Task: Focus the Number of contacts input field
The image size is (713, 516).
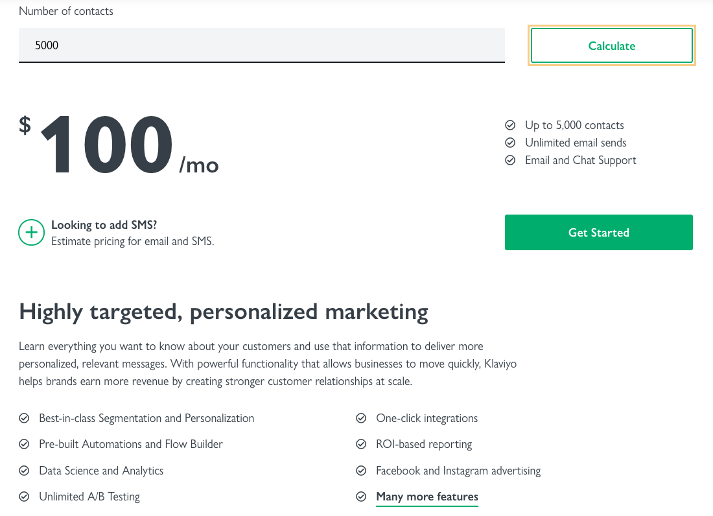Action: [261, 45]
